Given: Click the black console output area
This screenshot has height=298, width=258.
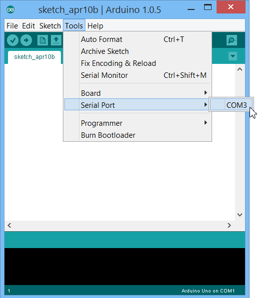Looking at the screenshot, I should 125,267.
